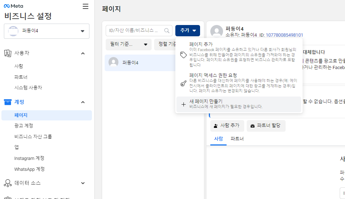Viewport: 345px width, 199px height.
Task: Open the 퍼둥이4 business account dropdown
Action: (x=47, y=31)
